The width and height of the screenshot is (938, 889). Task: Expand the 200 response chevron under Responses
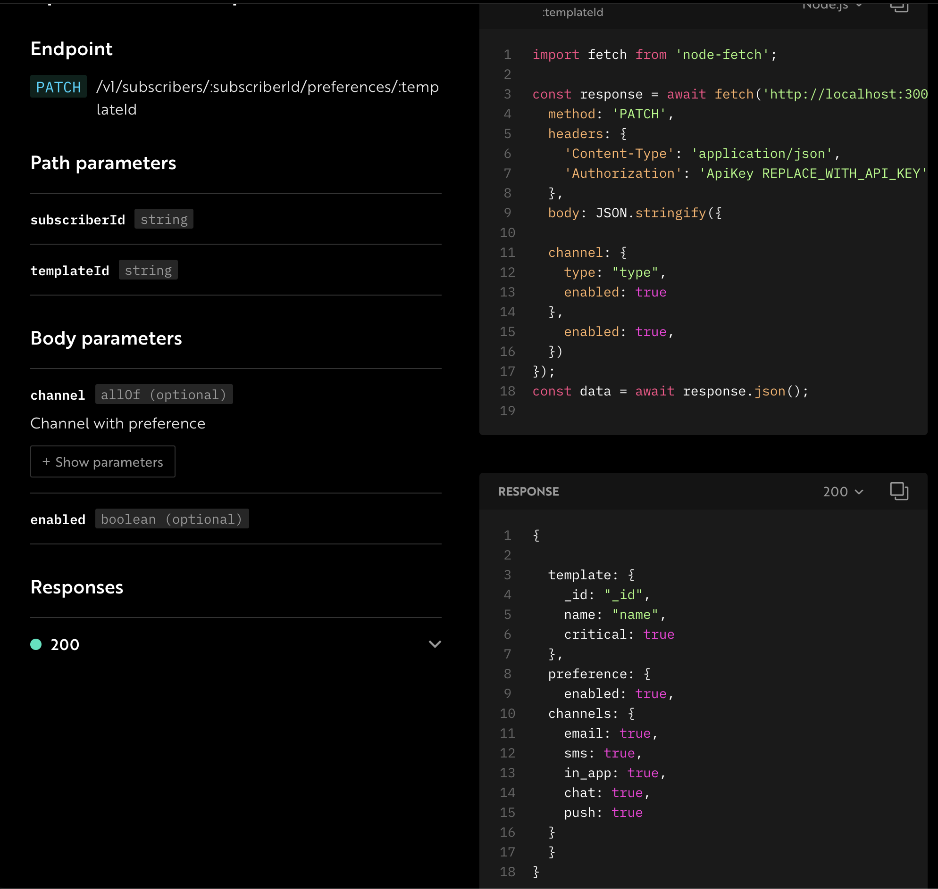(435, 644)
